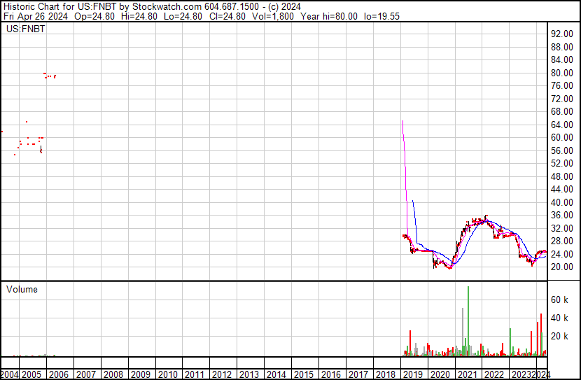Click the 32.00 price axis label
Viewport: 581px width, 380px height.
tap(562, 228)
